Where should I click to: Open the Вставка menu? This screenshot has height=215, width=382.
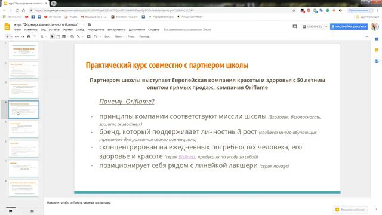click(54, 30)
